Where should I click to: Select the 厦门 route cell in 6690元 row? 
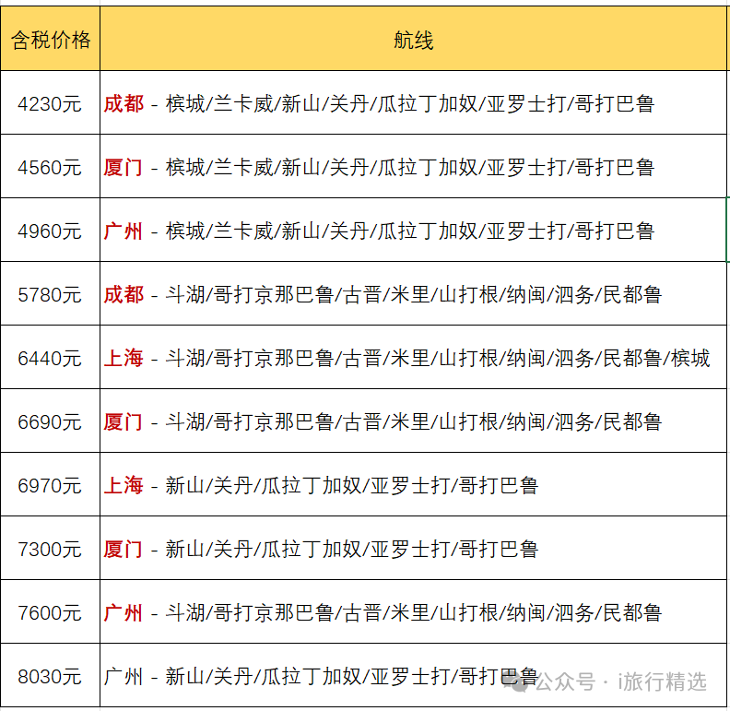click(414, 421)
